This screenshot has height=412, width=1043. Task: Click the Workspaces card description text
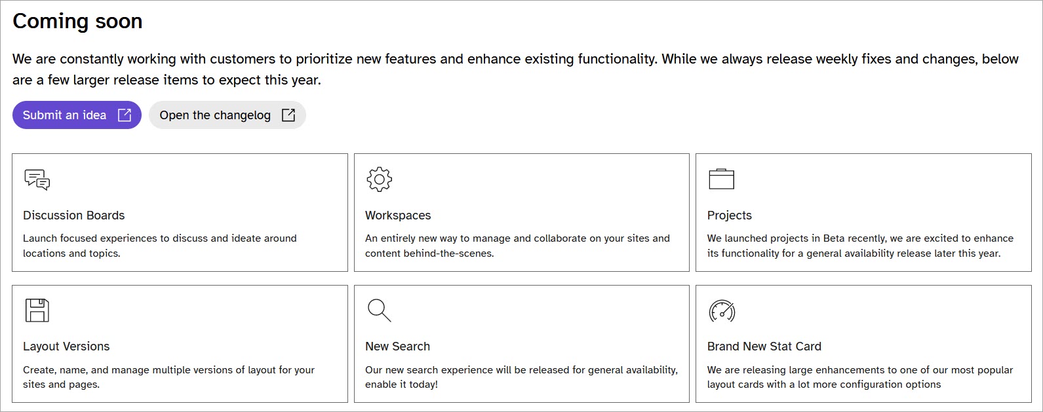pos(517,246)
